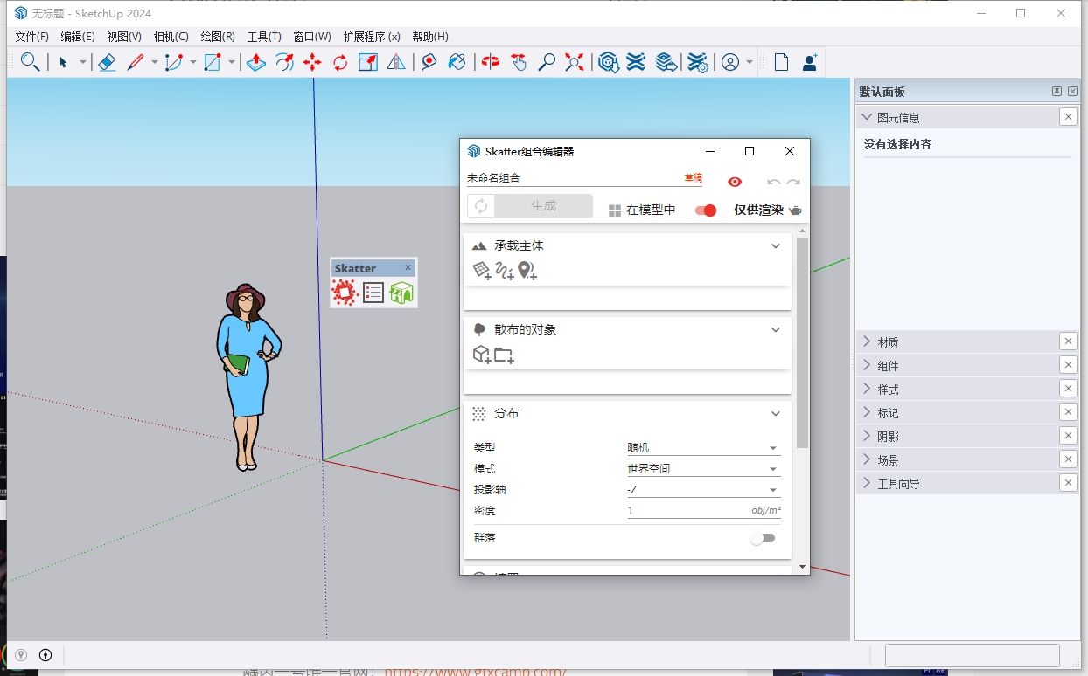Select the Flip mirror tool

396,62
